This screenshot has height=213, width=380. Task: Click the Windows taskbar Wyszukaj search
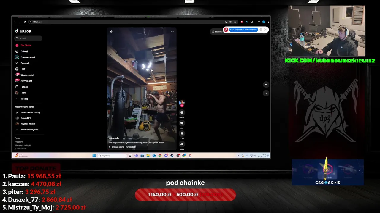(112, 156)
